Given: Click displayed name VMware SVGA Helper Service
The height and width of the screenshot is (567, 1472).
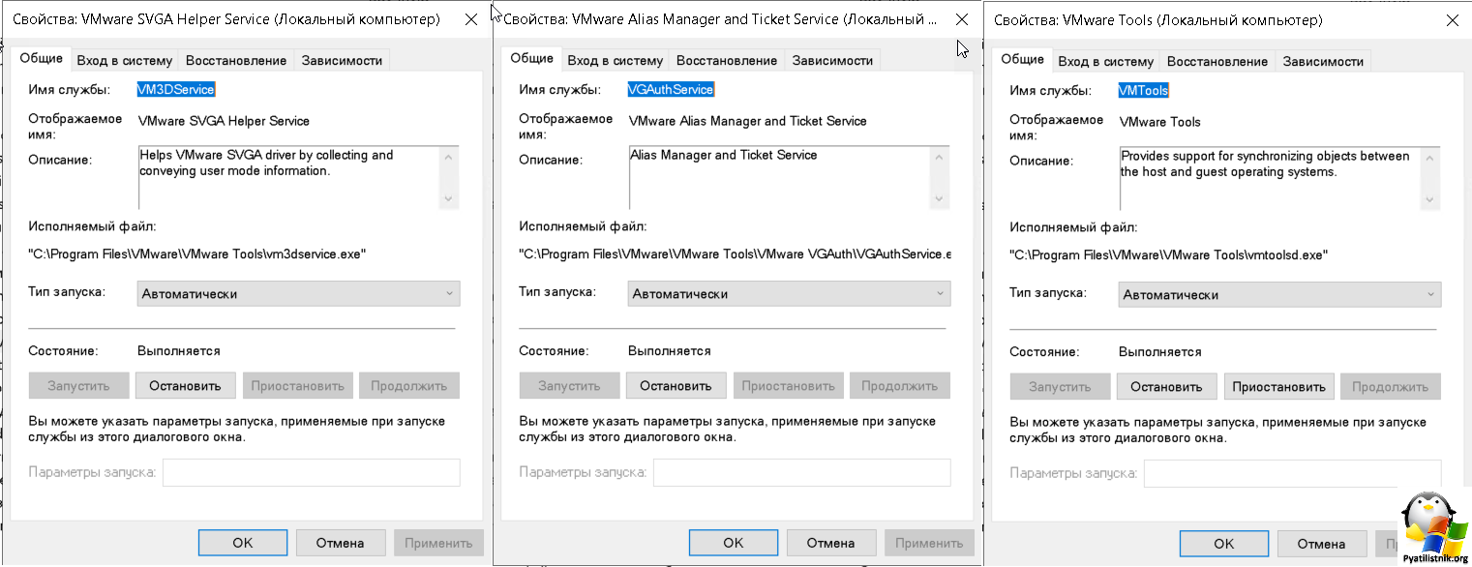Looking at the screenshot, I should (225, 121).
